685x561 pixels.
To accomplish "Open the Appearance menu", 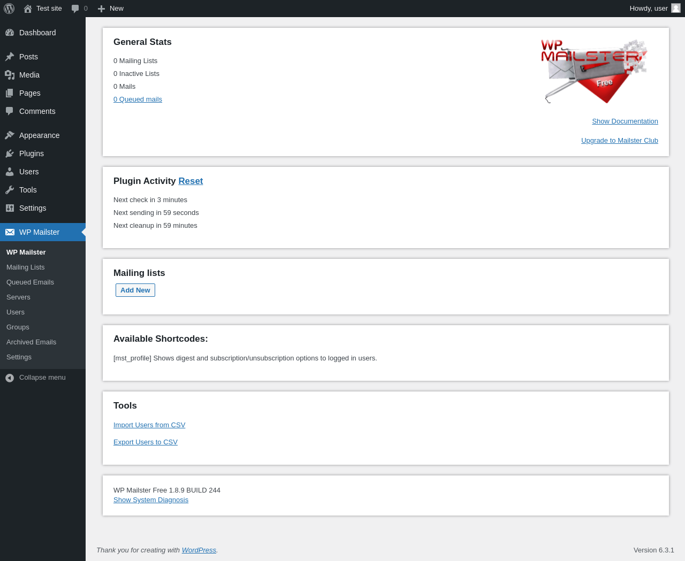I will (43, 135).
